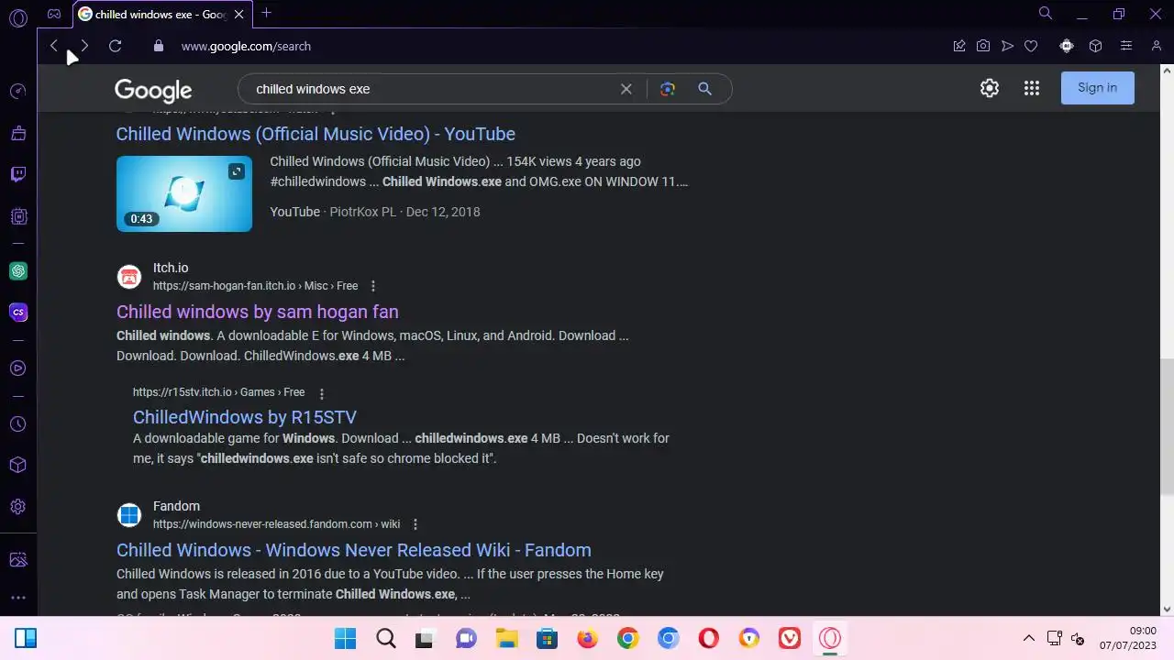This screenshot has height=660, width=1174.
Task: Click the page scroll-up arrow
Action: pyautogui.click(x=1167, y=71)
